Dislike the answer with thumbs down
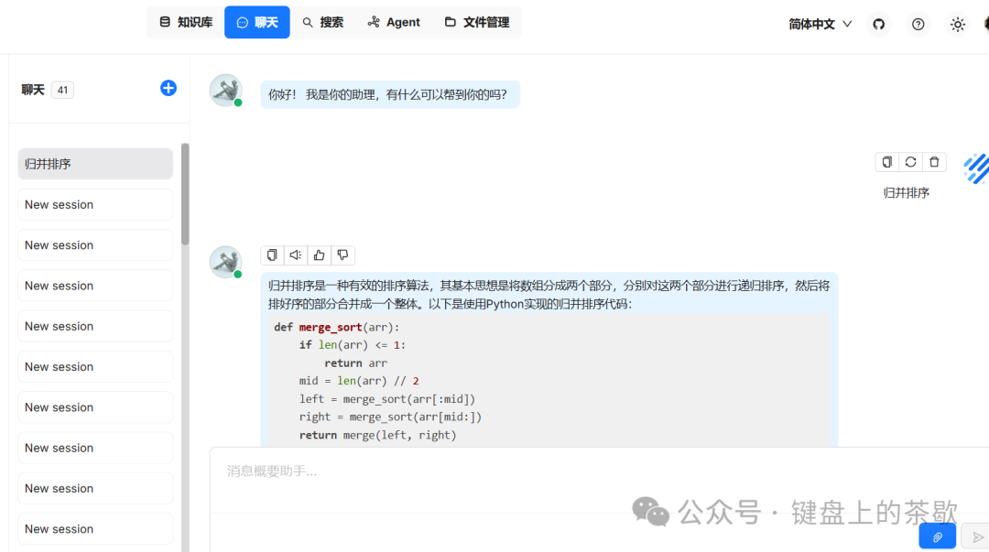This screenshot has height=552, width=989. point(342,255)
